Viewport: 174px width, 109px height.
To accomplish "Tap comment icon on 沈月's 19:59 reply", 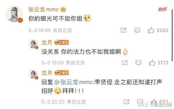I will pos(138,63).
